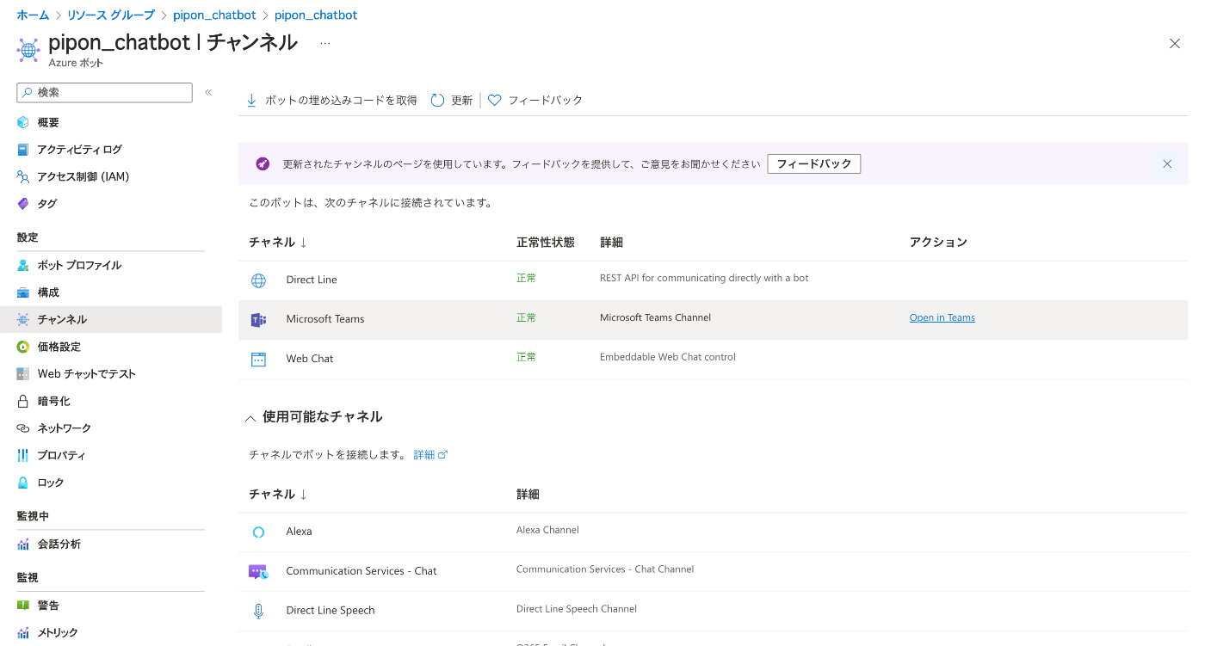Click the Web Chat channel icon
This screenshot has width=1205, height=646.
coord(258,360)
